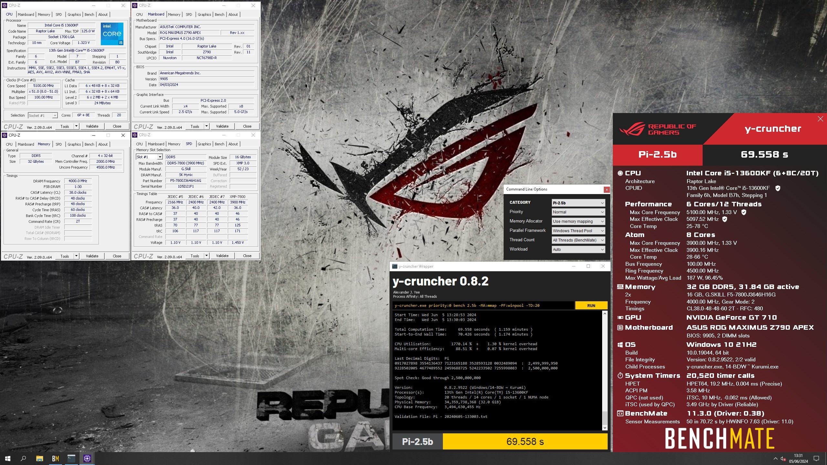Show hidden tray icons chevron

[x=775, y=459]
